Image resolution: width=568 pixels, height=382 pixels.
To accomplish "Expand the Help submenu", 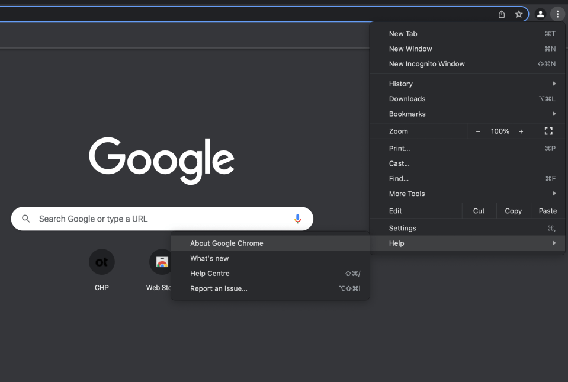I will [x=467, y=243].
